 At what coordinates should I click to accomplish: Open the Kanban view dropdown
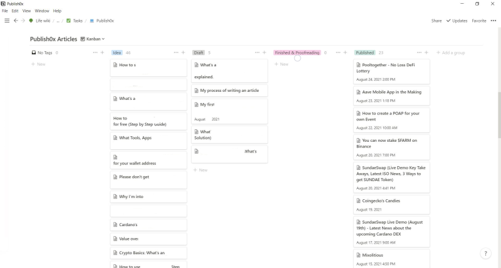pyautogui.click(x=93, y=39)
